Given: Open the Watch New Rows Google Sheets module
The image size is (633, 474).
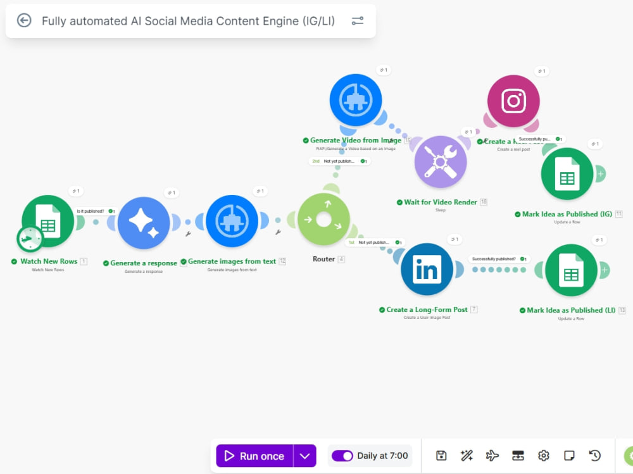Looking at the screenshot, I should 47,221.
